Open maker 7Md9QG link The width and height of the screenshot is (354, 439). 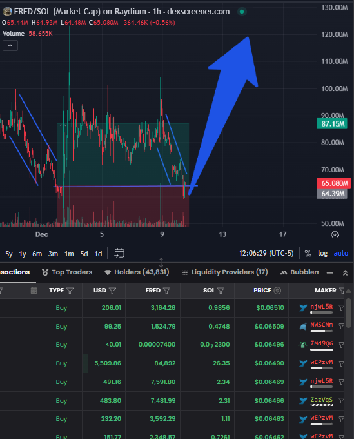tap(322, 343)
